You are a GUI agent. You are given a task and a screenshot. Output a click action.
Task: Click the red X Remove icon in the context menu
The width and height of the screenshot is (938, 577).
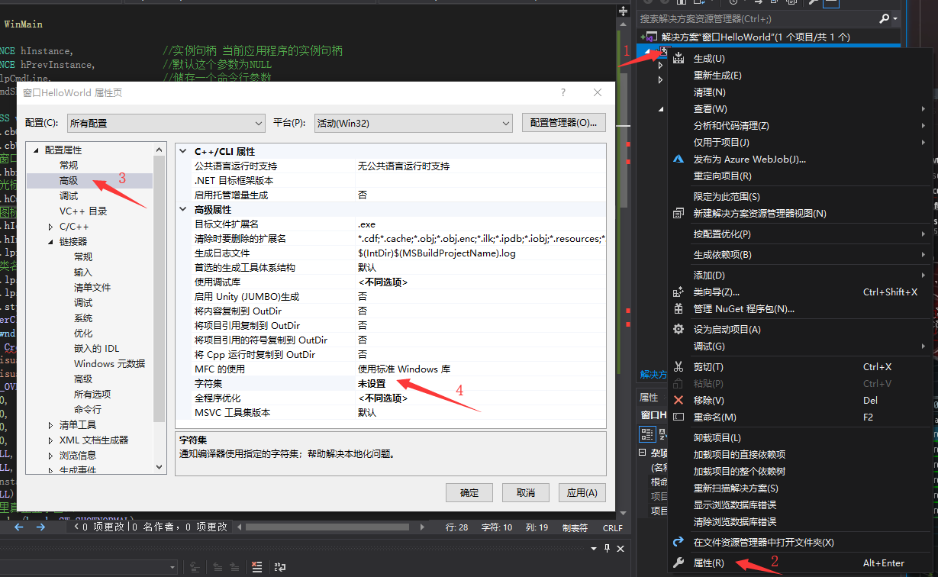tap(678, 400)
